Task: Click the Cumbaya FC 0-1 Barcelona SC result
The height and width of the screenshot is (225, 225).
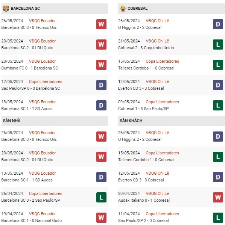Action: pyautogui.click(x=30, y=68)
